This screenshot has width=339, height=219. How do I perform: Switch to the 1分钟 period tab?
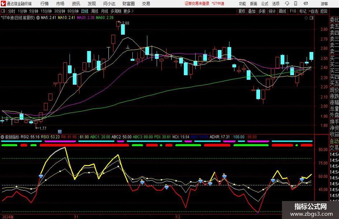tap(22, 11)
